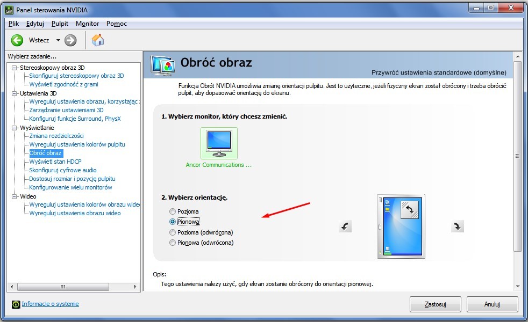
Task: Open Informacje o systemie link
Action: point(50,304)
